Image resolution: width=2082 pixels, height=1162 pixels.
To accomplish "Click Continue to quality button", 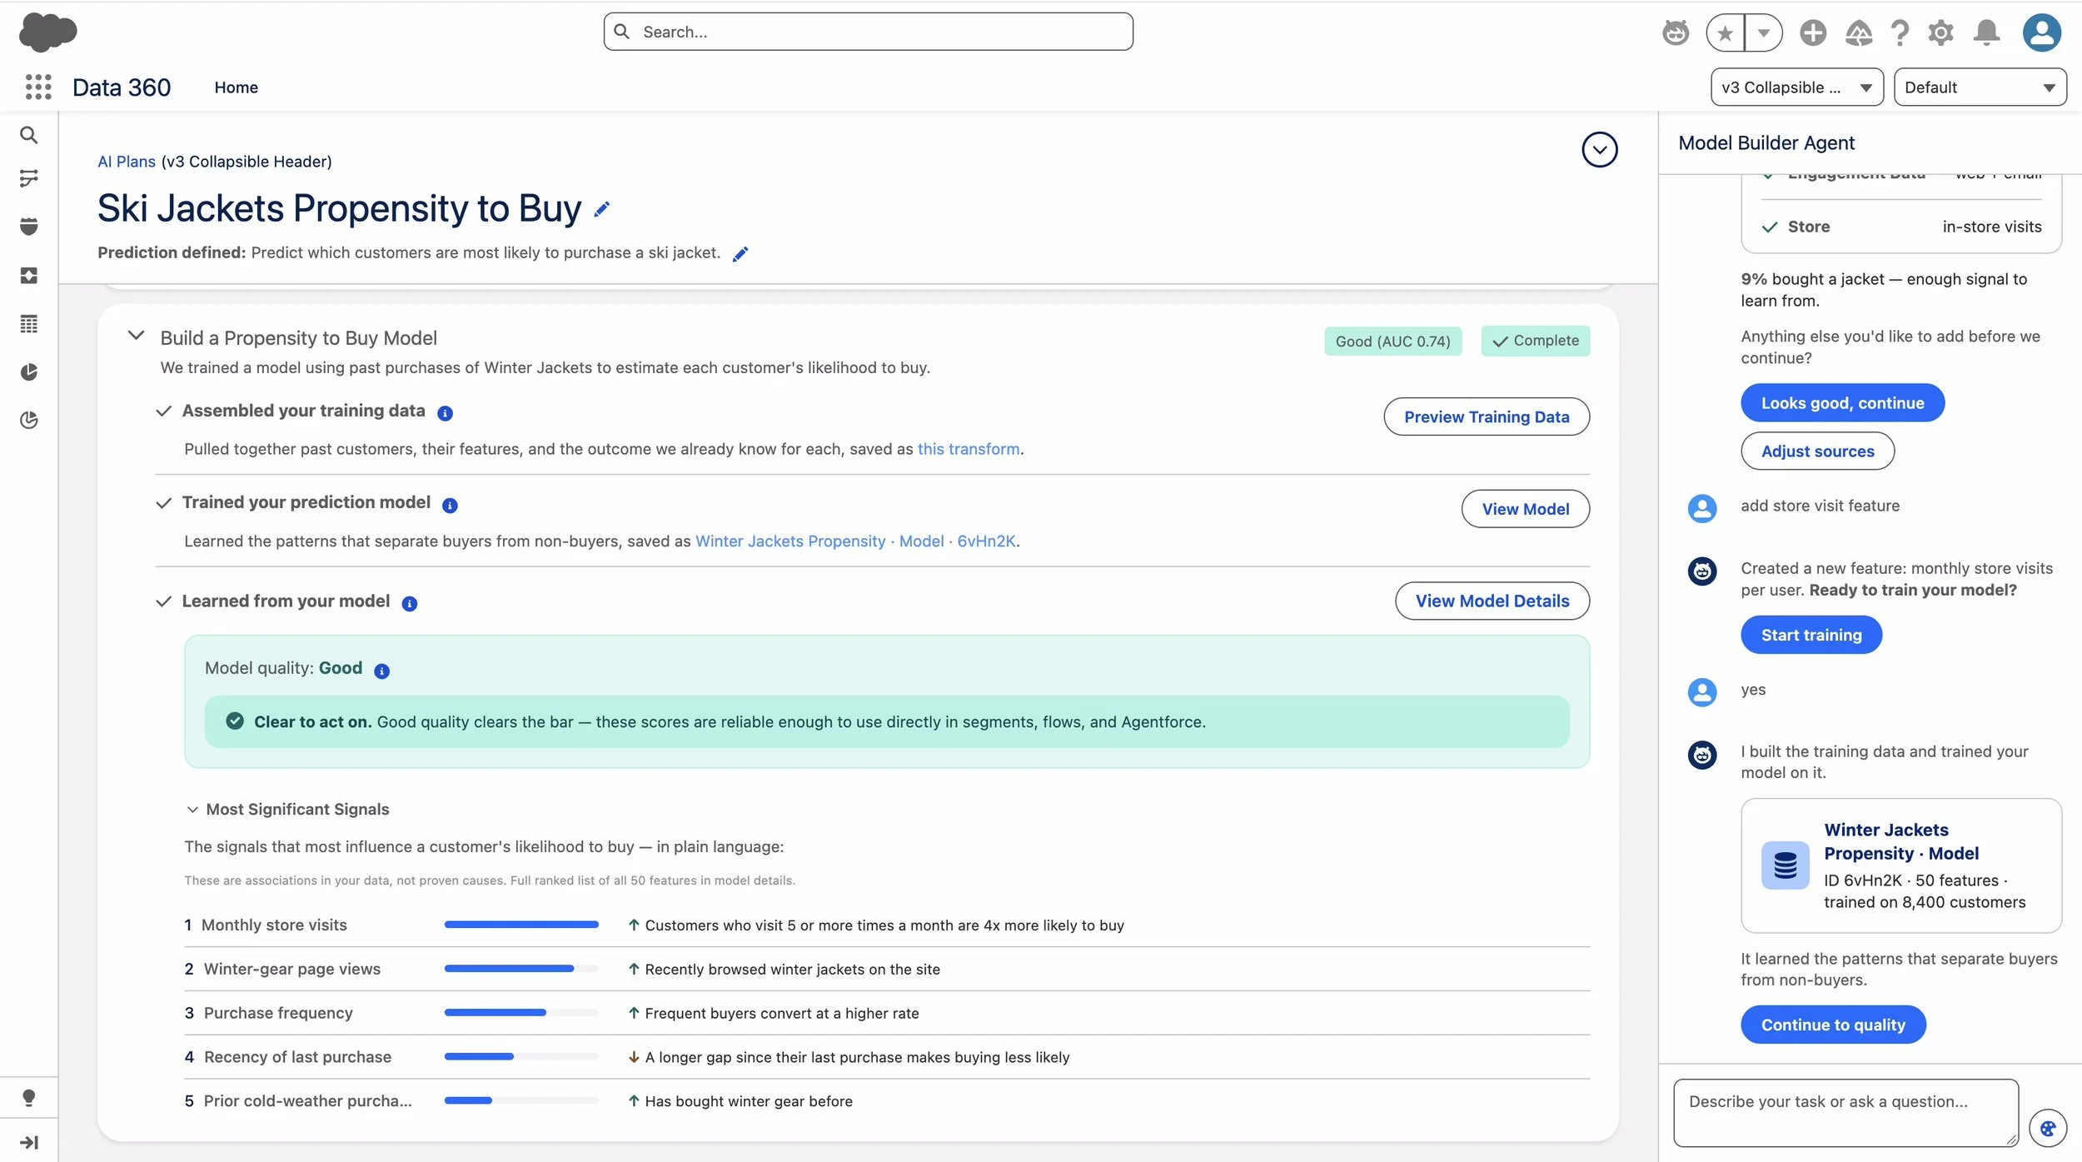I will 1832,1025.
